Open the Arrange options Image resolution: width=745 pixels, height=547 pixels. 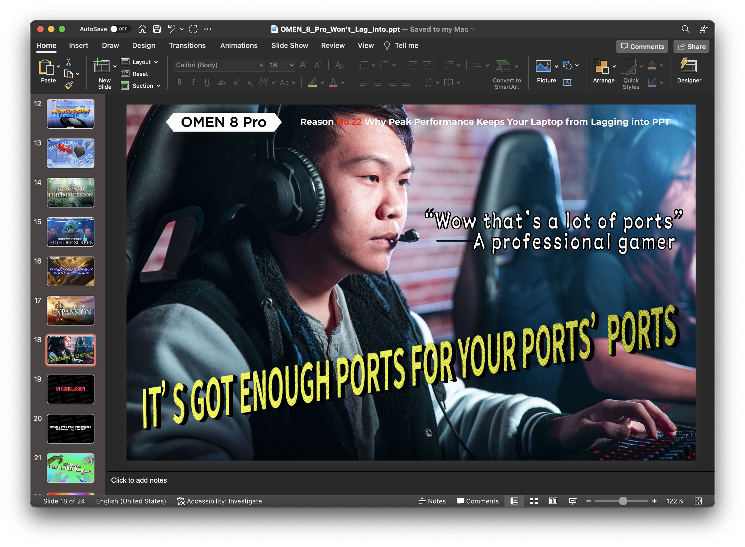tap(603, 71)
